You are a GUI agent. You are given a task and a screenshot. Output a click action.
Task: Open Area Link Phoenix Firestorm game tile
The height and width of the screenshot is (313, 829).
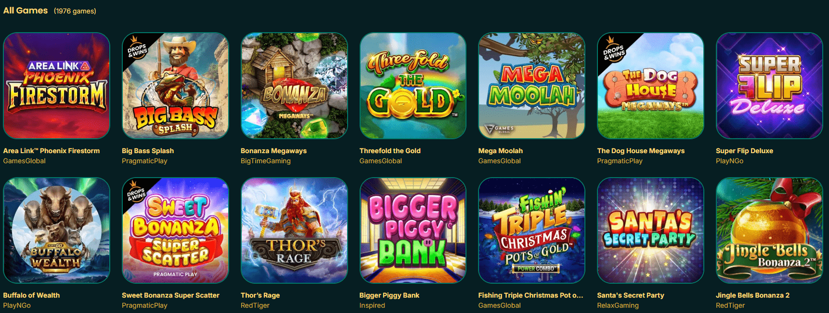56,86
